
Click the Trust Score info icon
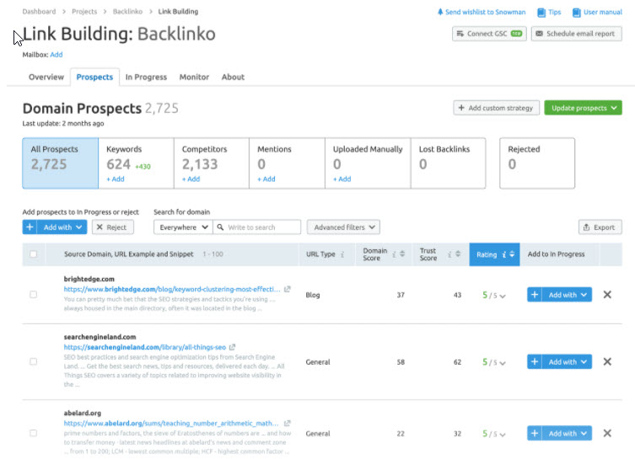click(449, 254)
